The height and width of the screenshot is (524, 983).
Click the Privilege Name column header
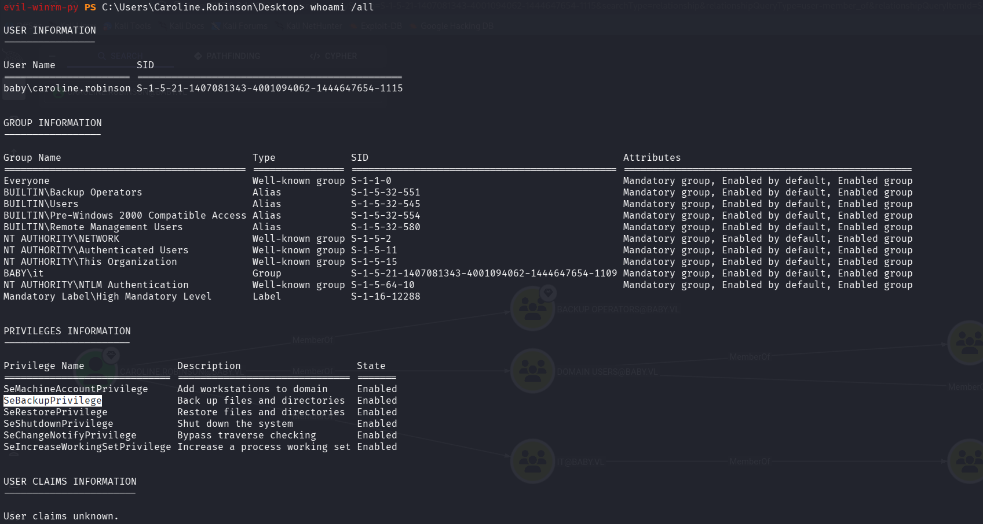tap(44, 366)
